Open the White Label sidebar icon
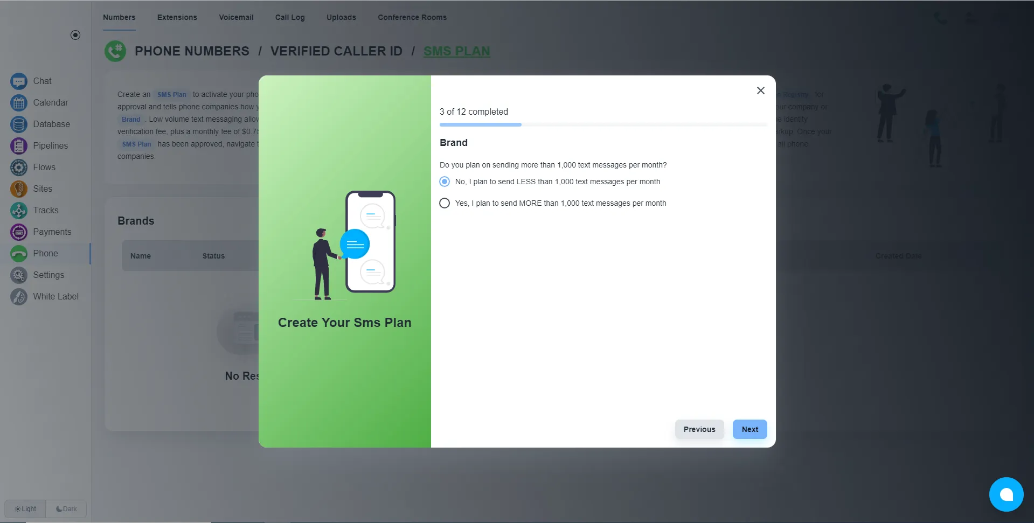 [19, 297]
